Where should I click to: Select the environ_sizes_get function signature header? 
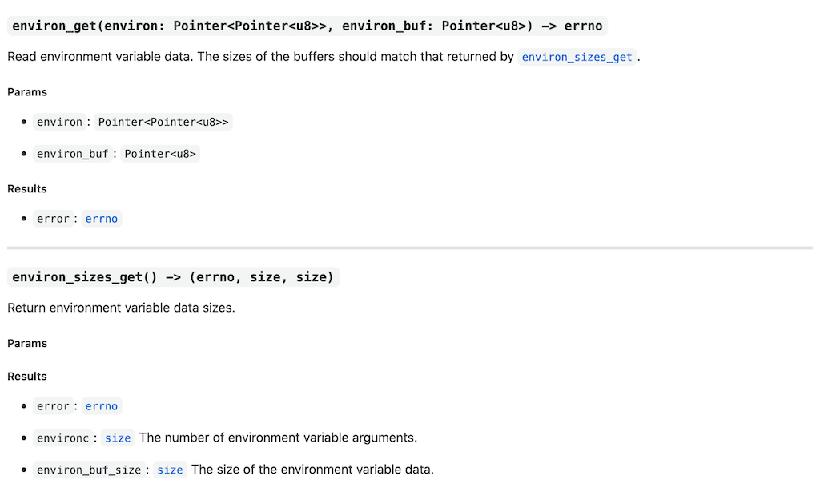coord(172,276)
